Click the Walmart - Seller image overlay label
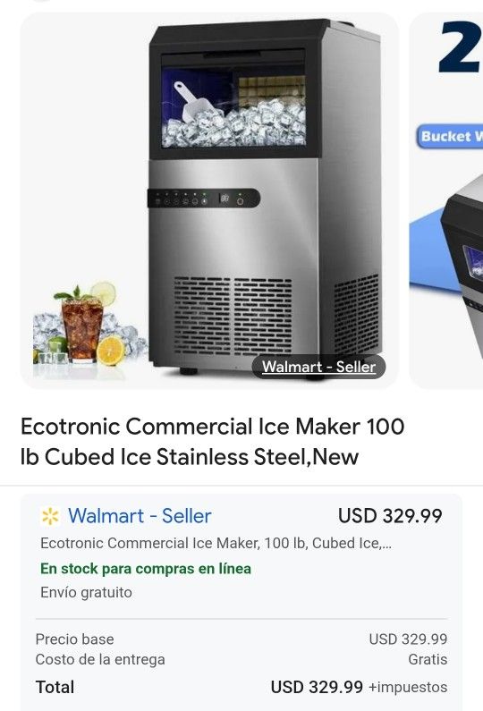483x711 pixels. click(318, 367)
